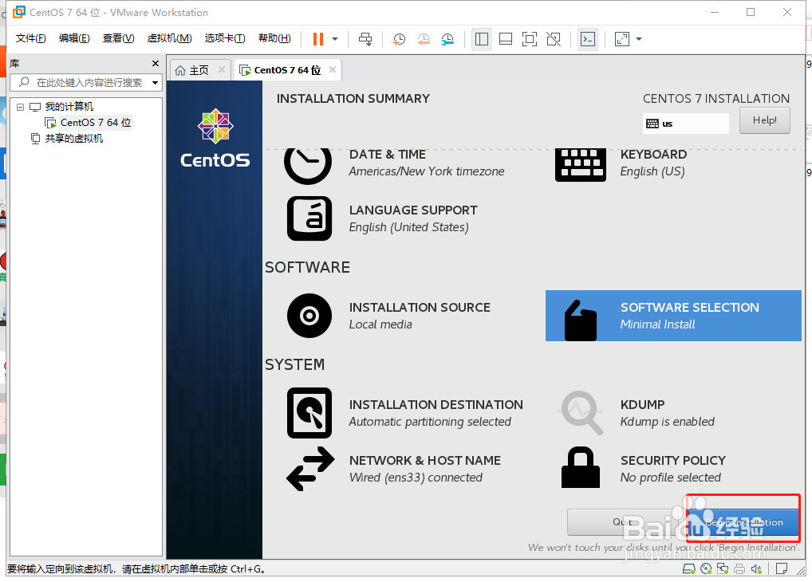Open the 文件(F) menu

click(30, 37)
